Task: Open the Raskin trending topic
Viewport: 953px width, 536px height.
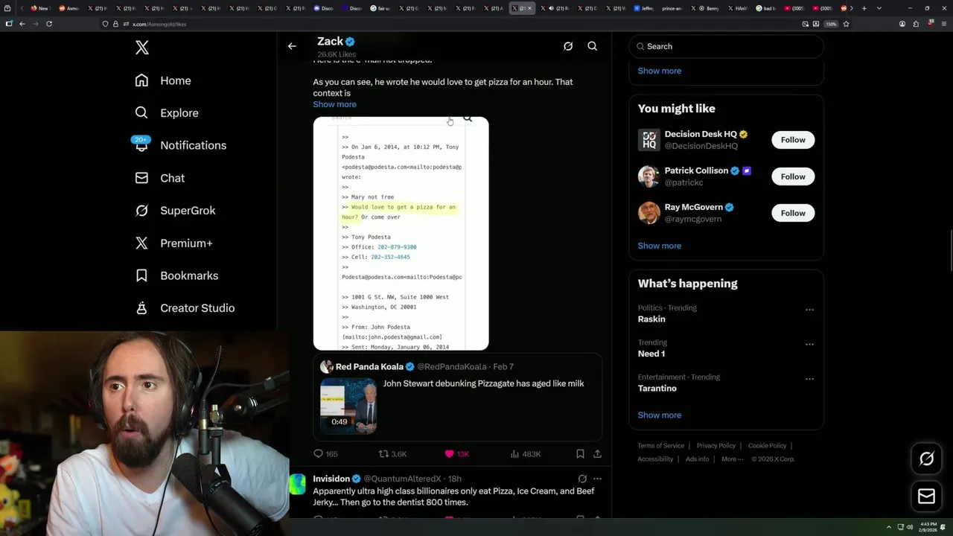Action: pyautogui.click(x=651, y=319)
